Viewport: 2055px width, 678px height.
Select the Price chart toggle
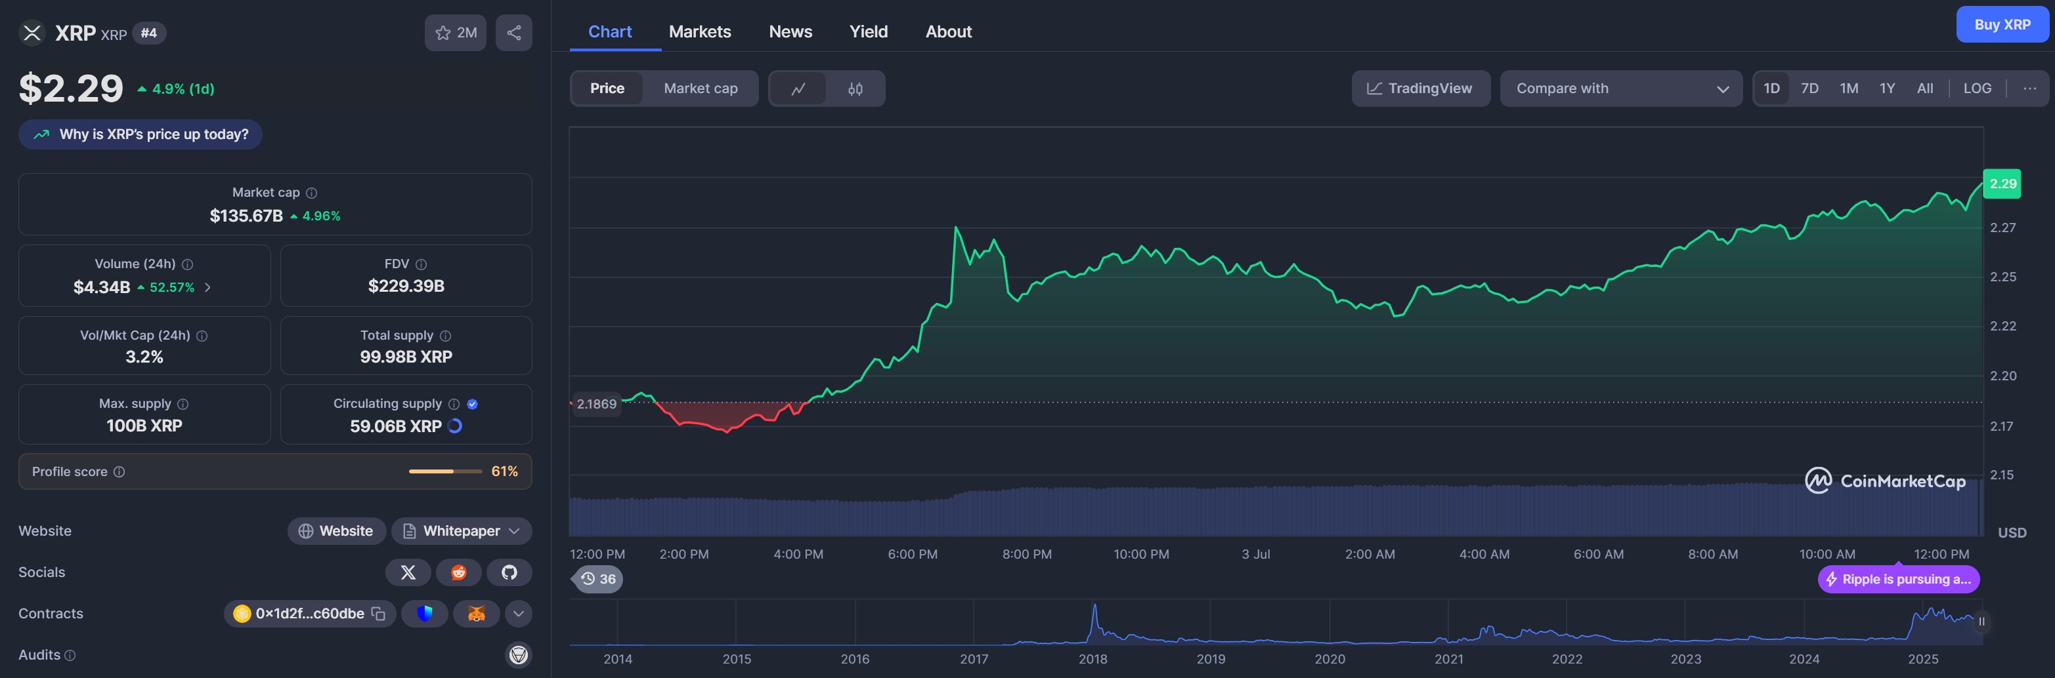coord(607,89)
